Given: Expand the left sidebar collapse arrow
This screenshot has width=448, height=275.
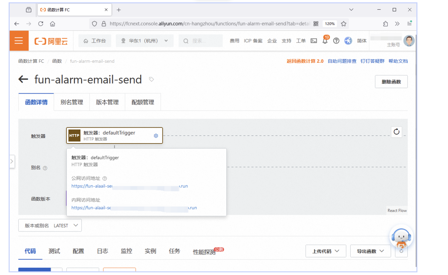Looking at the screenshot, I should click(12, 161).
